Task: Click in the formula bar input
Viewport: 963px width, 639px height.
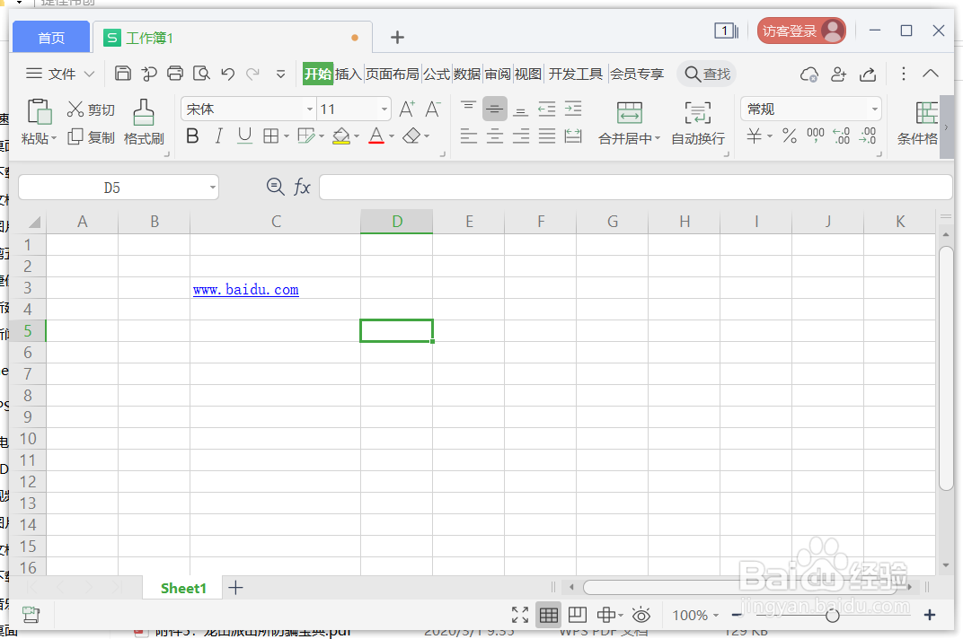Action: [x=636, y=188]
